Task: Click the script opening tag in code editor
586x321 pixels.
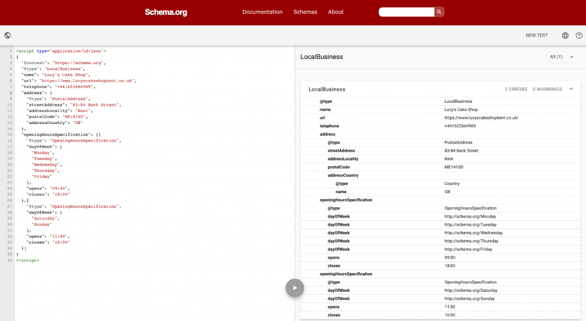Action: click(61, 51)
